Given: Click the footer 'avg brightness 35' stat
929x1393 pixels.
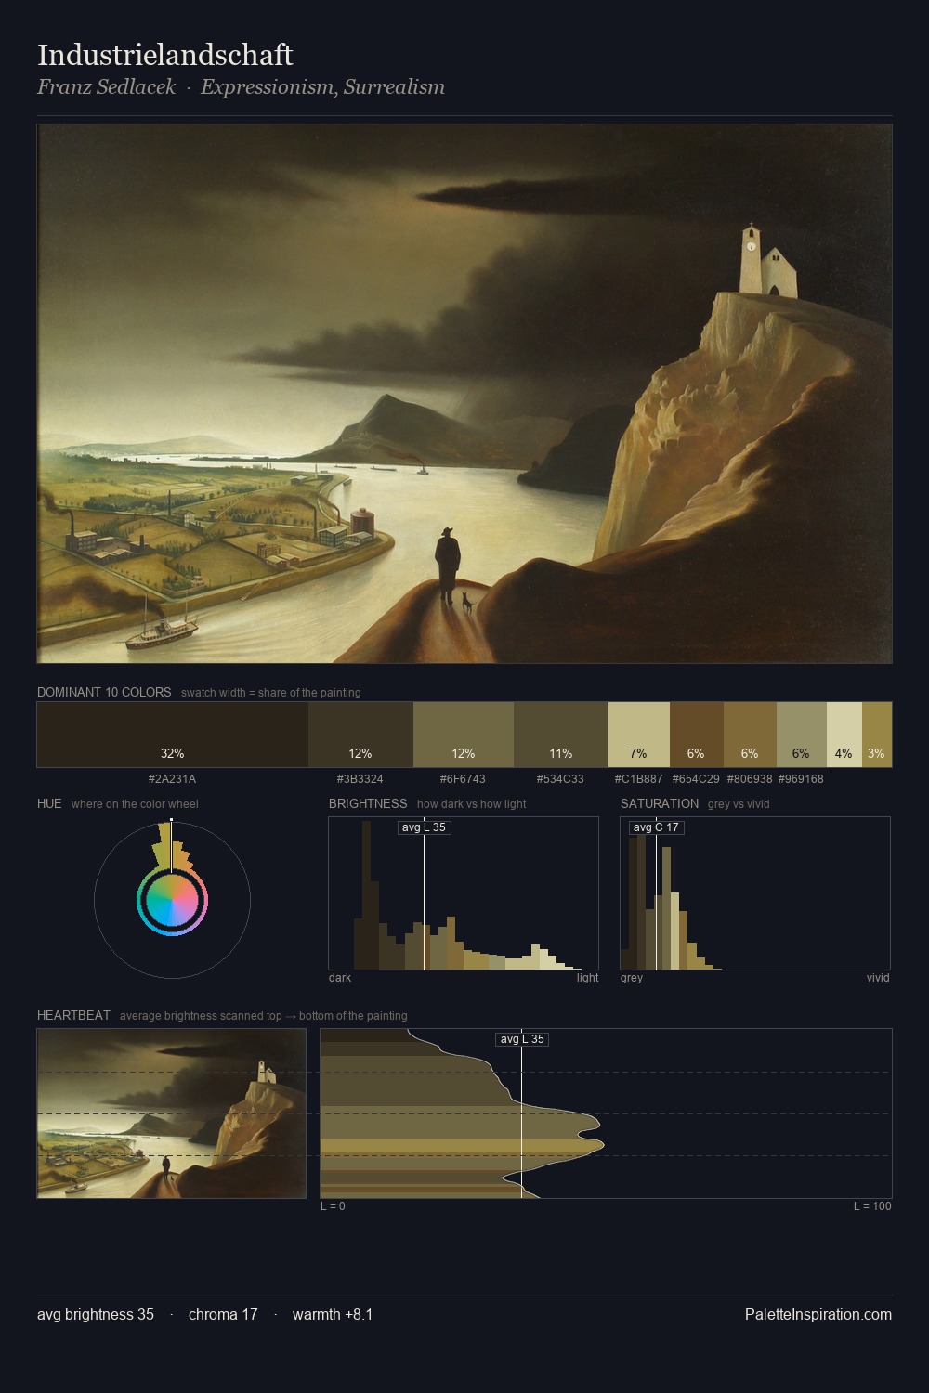Looking at the screenshot, I should [96, 1314].
